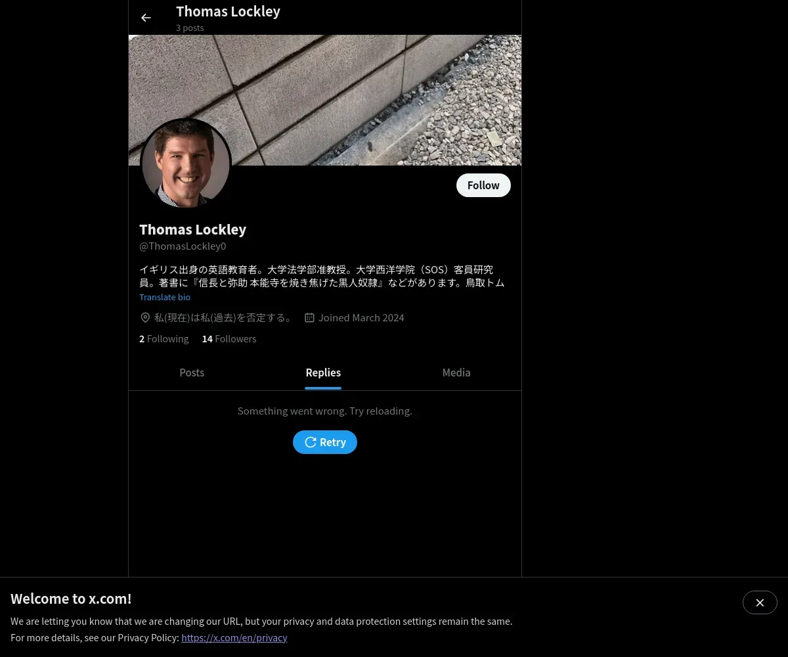This screenshot has height=657, width=788.
Task: Click the Japanese bio text
Action: pos(322,276)
